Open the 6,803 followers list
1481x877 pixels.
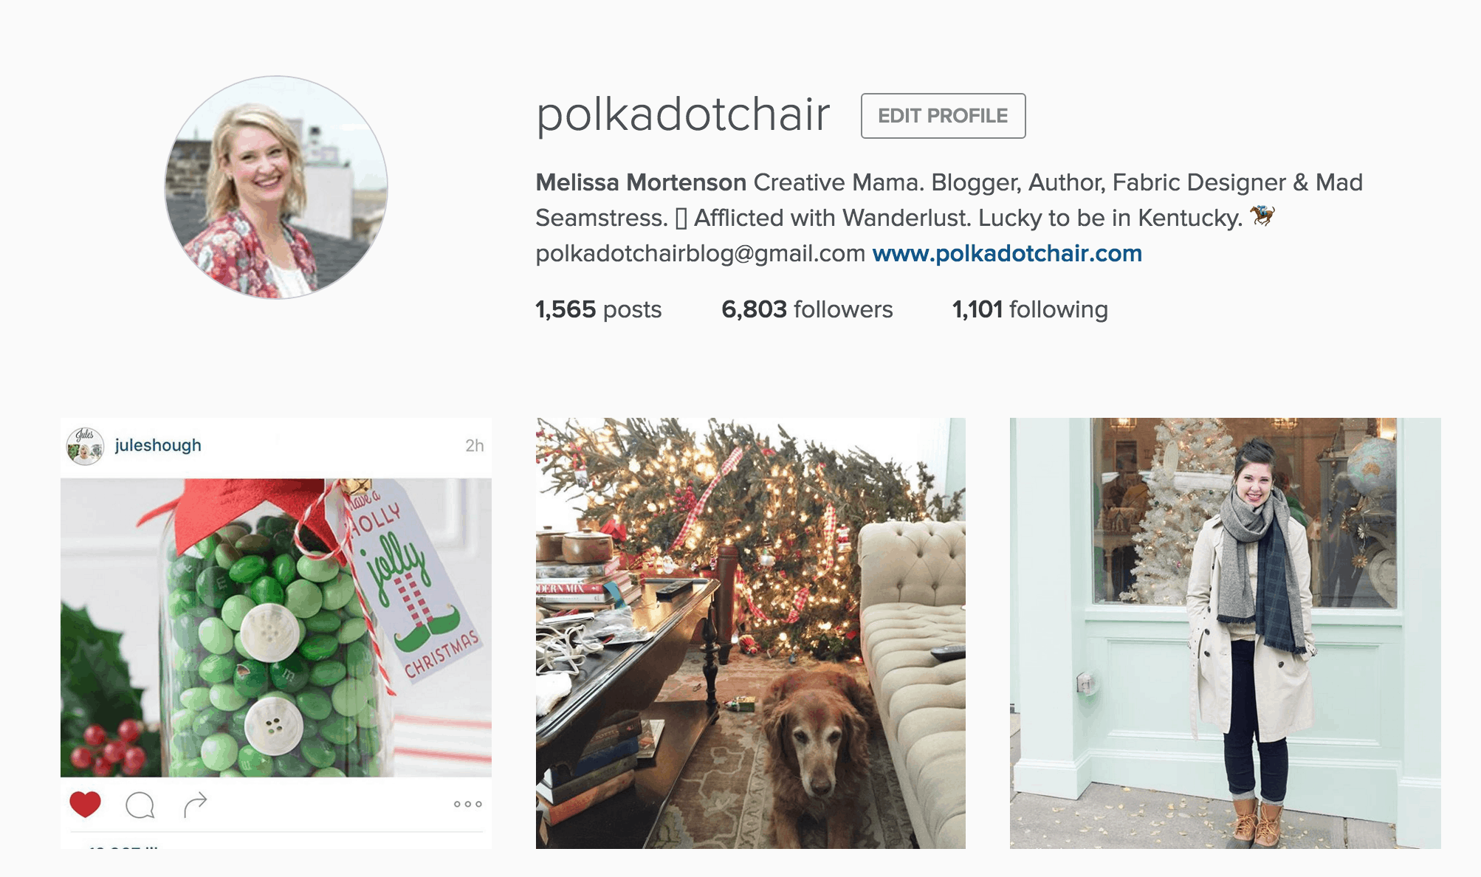(x=807, y=309)
